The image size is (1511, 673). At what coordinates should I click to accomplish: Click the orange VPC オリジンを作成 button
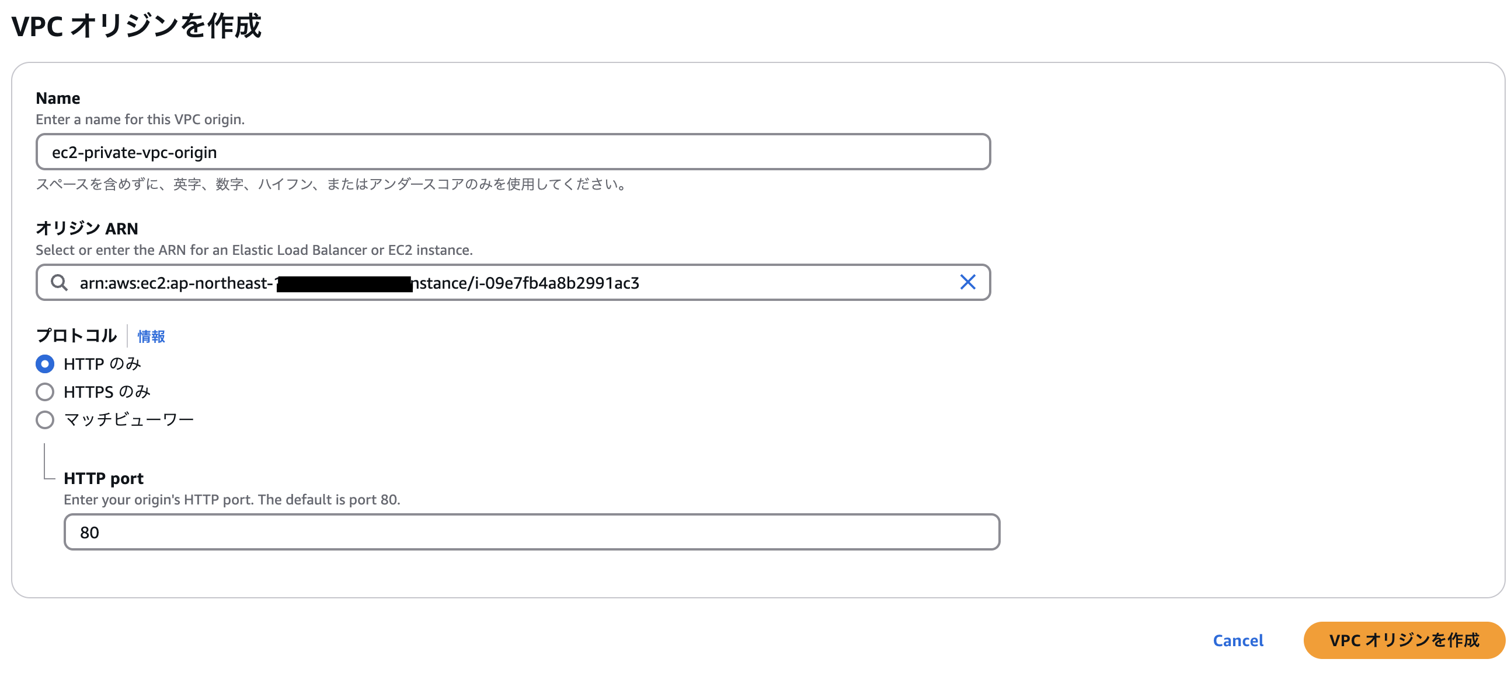pos(1404,640)
